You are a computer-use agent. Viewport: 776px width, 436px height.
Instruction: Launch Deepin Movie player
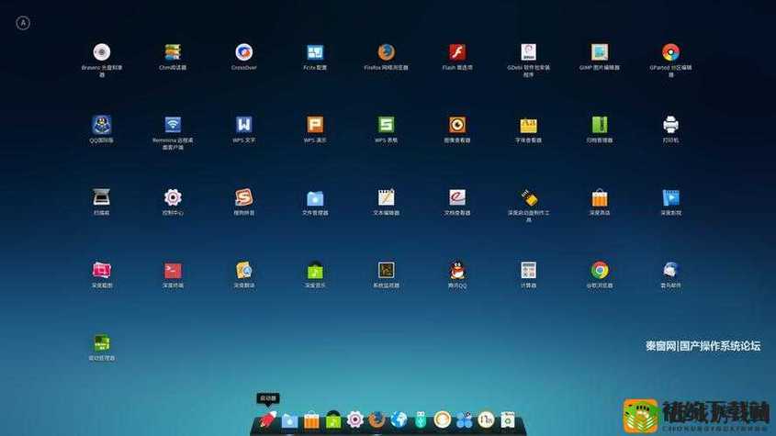pos(670,197)
